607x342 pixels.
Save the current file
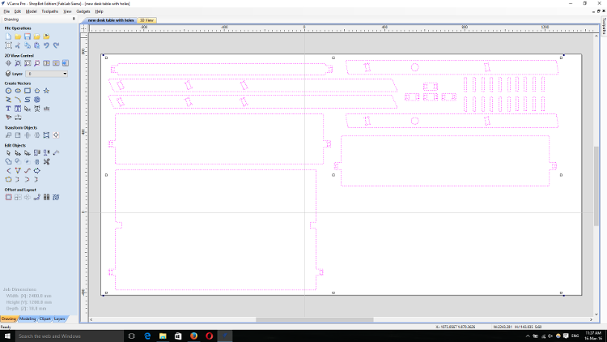(27, 36)
